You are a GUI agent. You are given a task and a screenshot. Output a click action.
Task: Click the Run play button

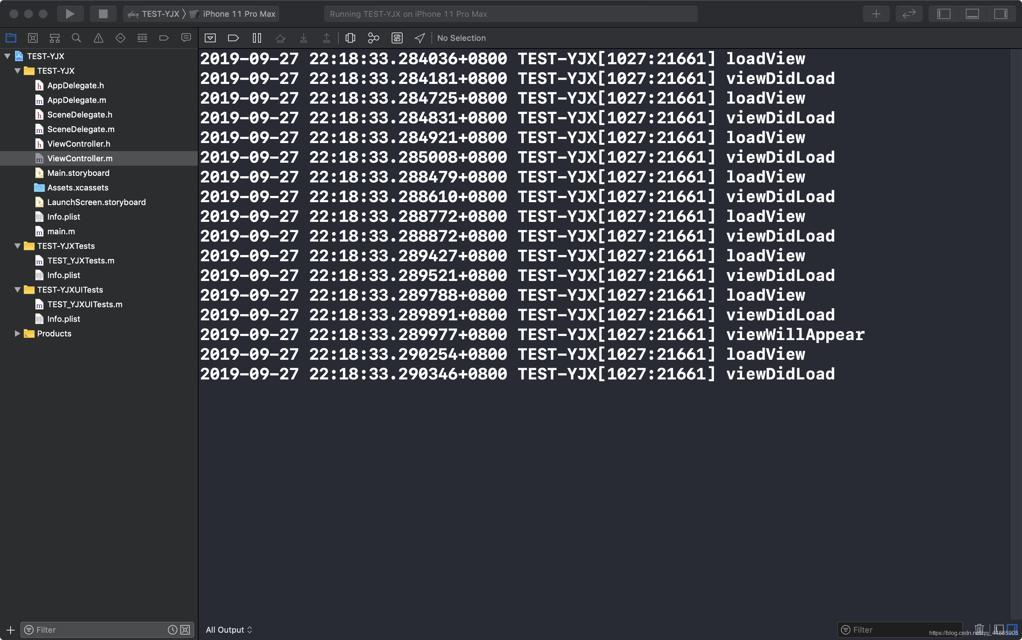coord(70,14)
